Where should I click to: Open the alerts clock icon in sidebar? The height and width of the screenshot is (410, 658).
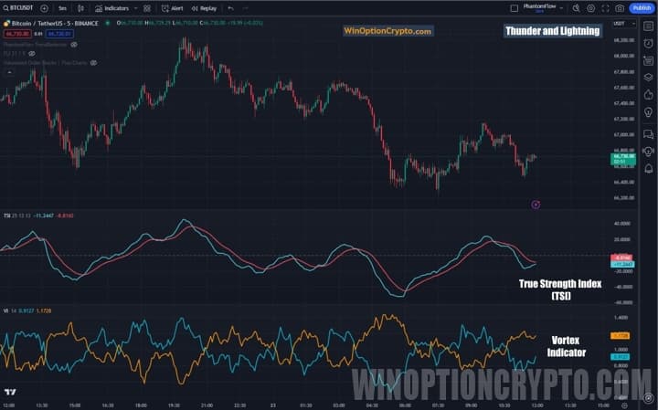(648, 42)
